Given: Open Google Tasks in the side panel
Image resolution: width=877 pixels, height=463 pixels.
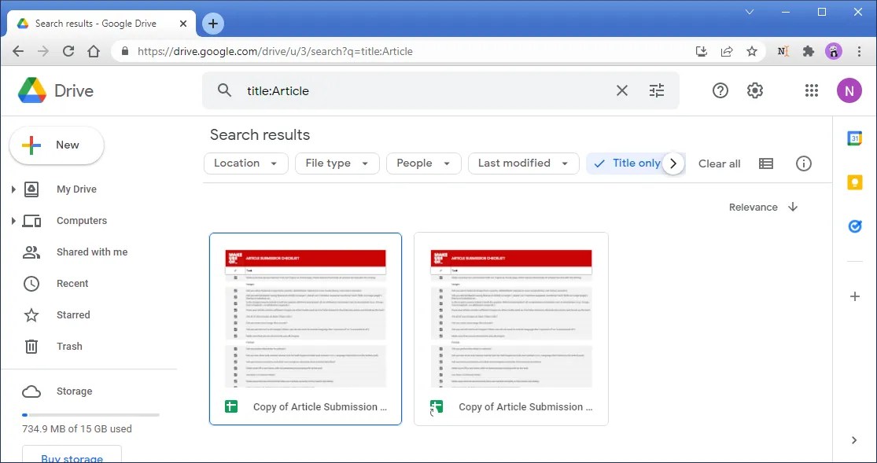Looking at the screenshot, I should tap(854, 226).
